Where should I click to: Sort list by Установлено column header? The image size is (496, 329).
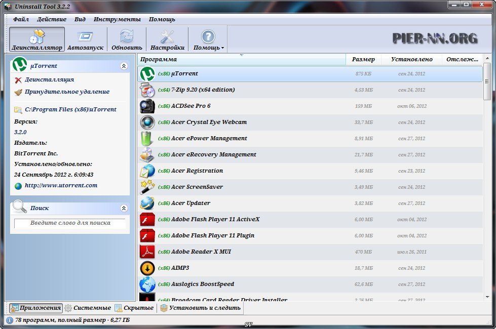pos(411,59)
